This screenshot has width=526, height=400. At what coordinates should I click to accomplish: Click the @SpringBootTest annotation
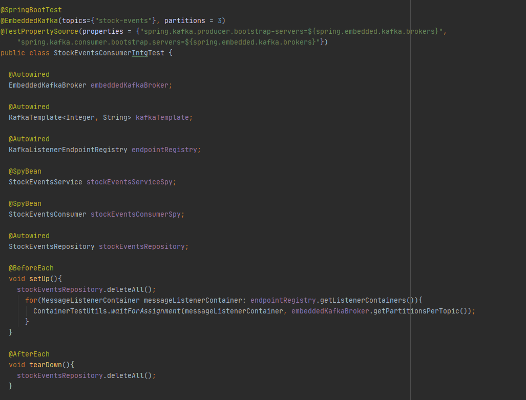click(31, 10)
